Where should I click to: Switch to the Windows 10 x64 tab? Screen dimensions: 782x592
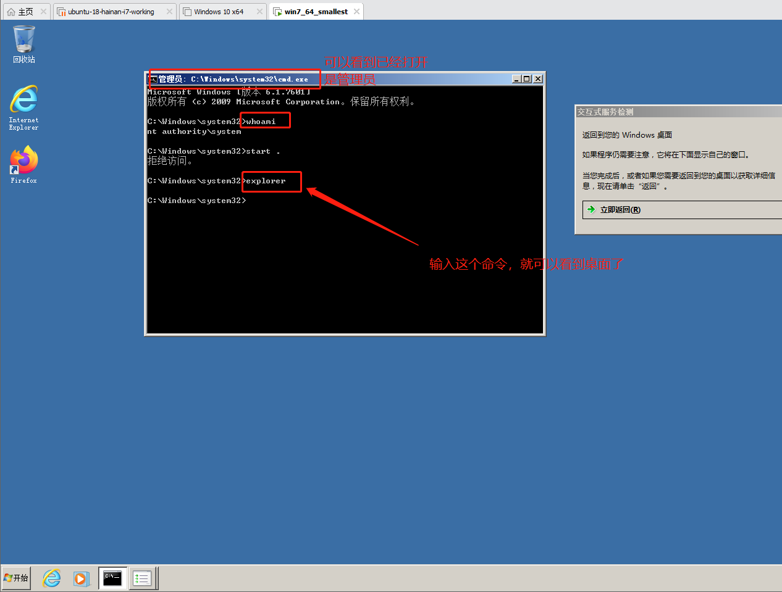pos(218,12)
